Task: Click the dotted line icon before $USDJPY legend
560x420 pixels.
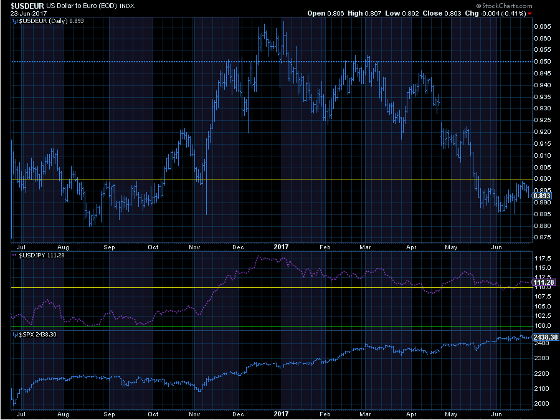Action: 15,255
